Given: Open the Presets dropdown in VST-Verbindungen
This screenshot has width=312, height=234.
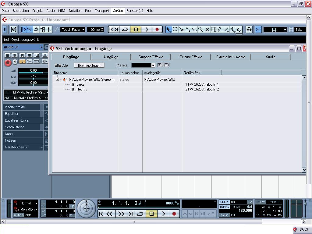Looking at the screenshot, I should pos(153,65).
